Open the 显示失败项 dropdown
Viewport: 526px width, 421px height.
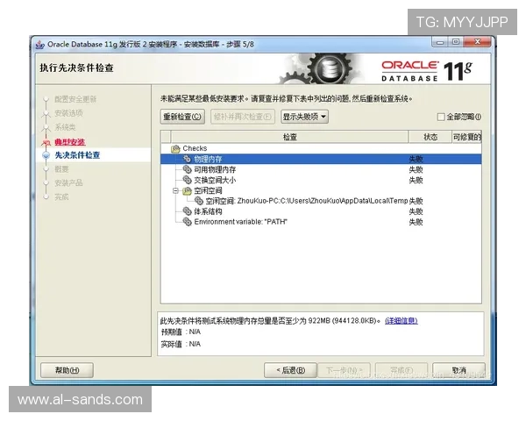click(304, 117)
